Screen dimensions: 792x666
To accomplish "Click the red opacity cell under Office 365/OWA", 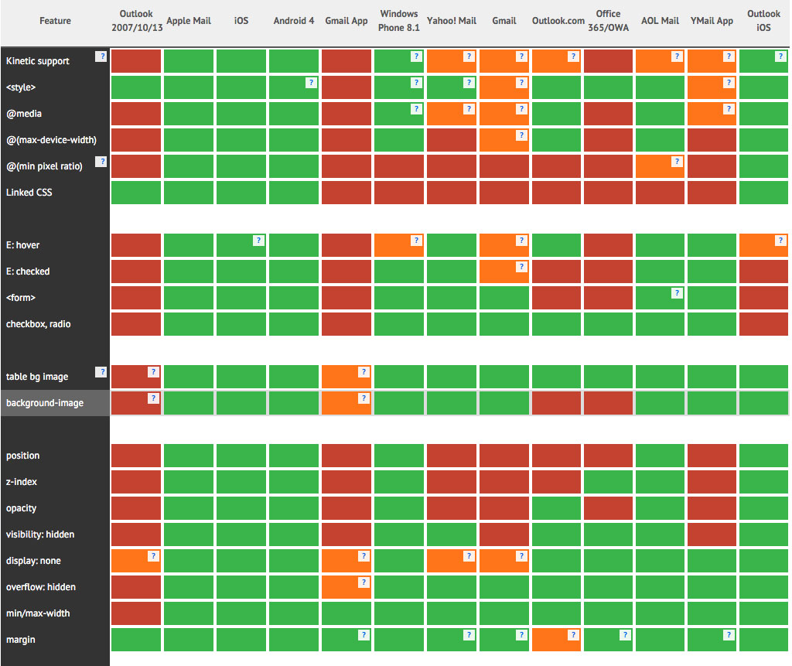I will (608, 508).
